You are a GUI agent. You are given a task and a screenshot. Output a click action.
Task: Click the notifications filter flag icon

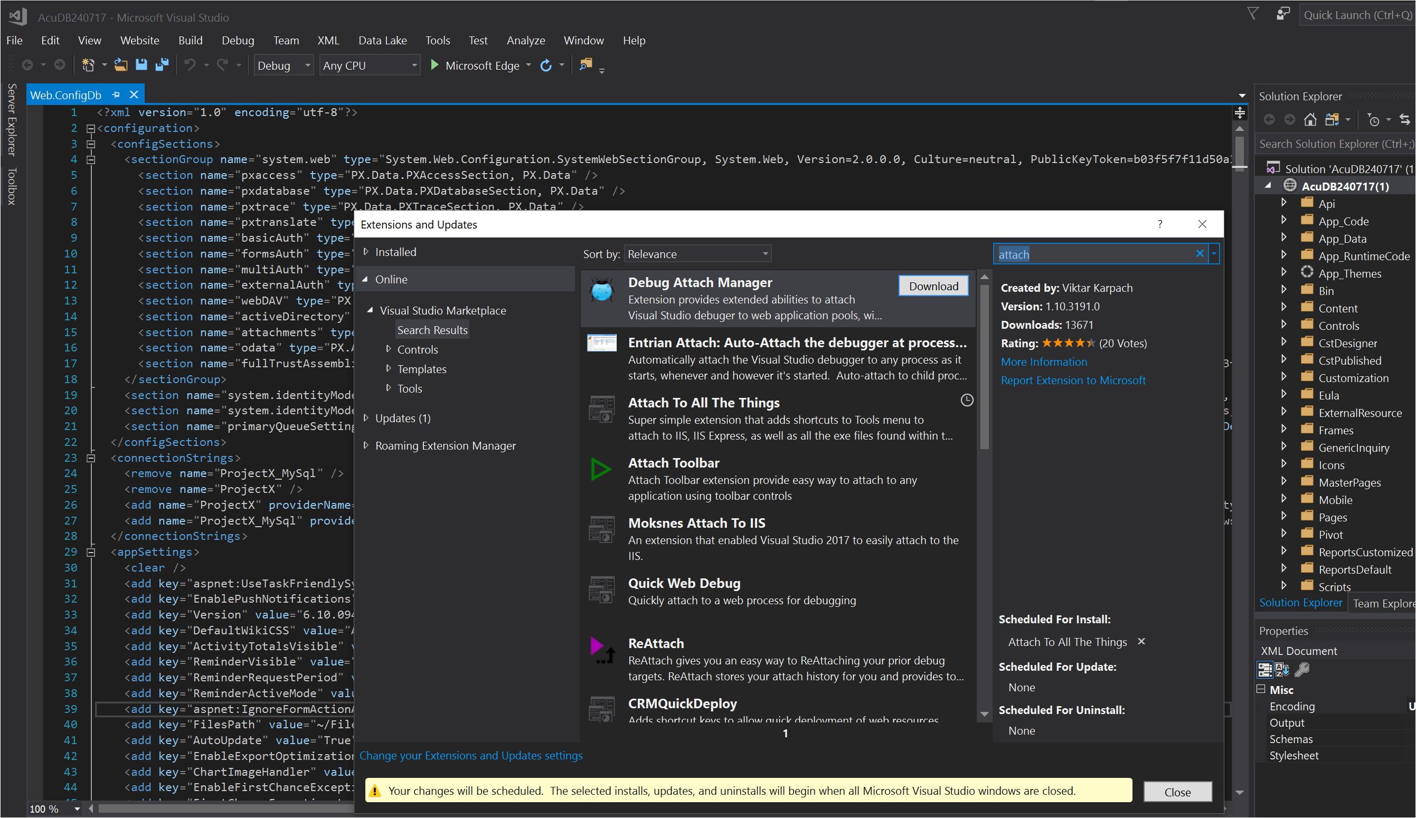1252,14
